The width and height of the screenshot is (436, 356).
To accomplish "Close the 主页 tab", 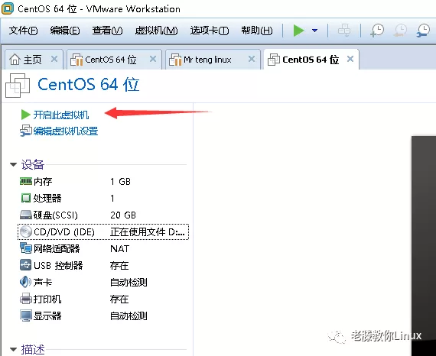I will (x=54, y=59).
